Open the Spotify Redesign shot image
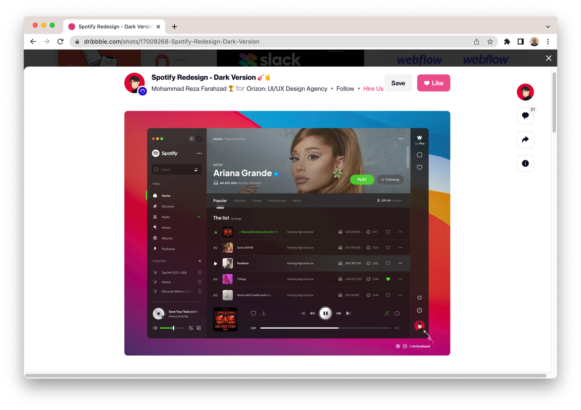 coord(287,233)
